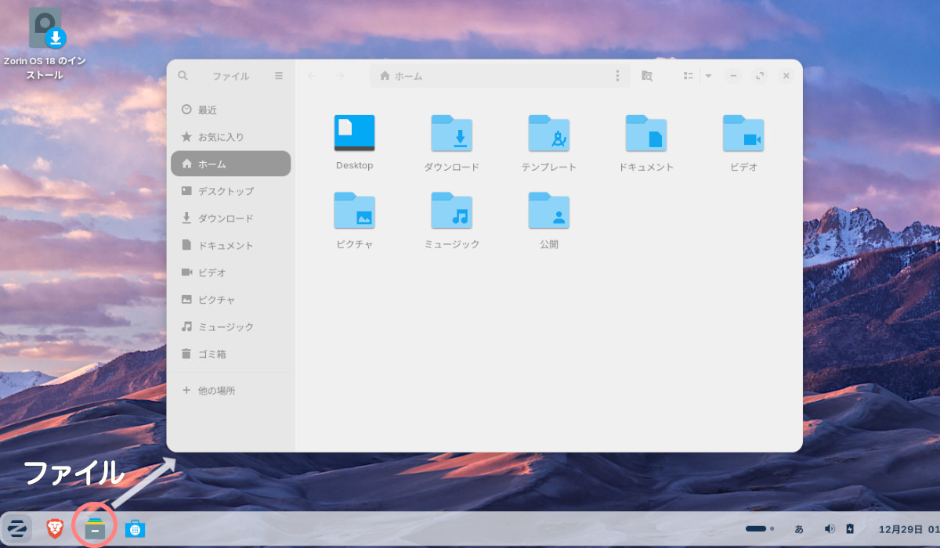Select the ビデオ folder in main view

click(743, 134)
